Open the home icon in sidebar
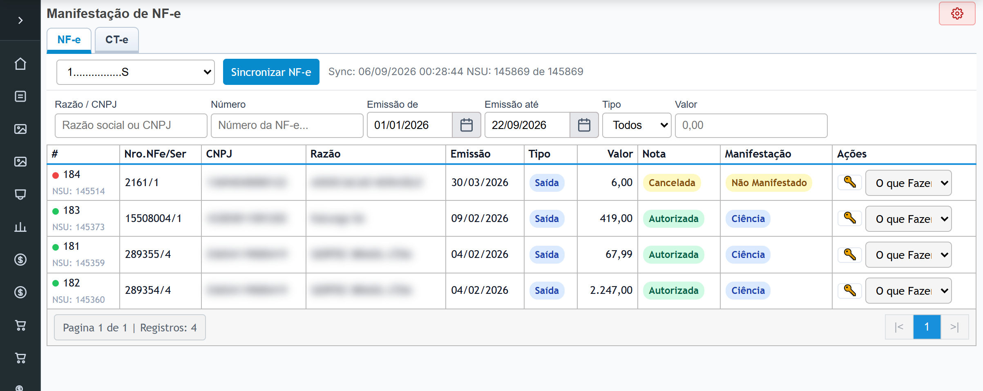 pos(20,64)
